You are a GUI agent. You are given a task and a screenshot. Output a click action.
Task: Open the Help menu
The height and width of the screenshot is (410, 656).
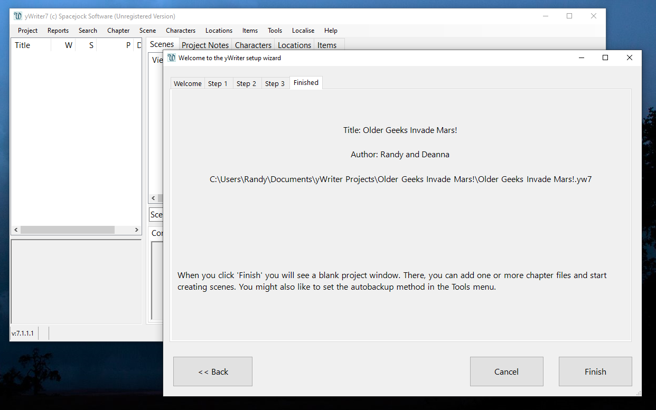pos(331,31)
